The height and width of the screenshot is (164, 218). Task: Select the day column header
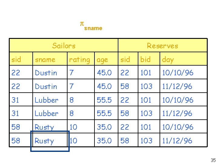click(x=183, y=59)
